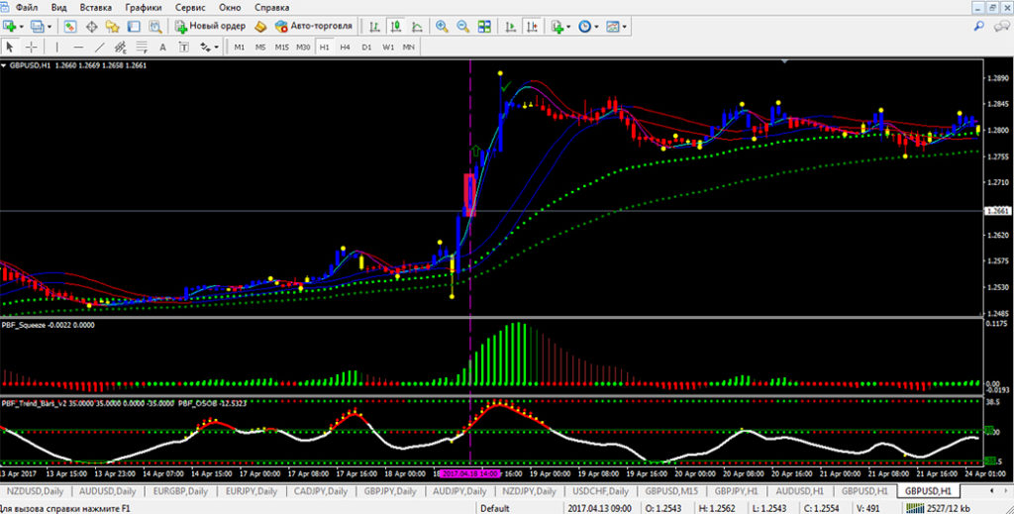Click the Indicators list icon
The height and width of the screenshot is (514, 1014).
click(558, 27)
